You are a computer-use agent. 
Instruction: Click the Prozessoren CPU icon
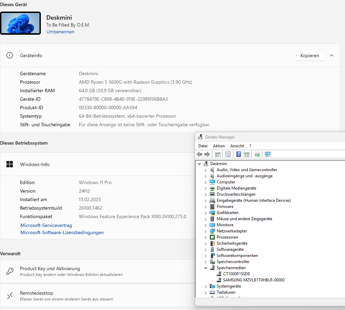[x=212, y=237]
